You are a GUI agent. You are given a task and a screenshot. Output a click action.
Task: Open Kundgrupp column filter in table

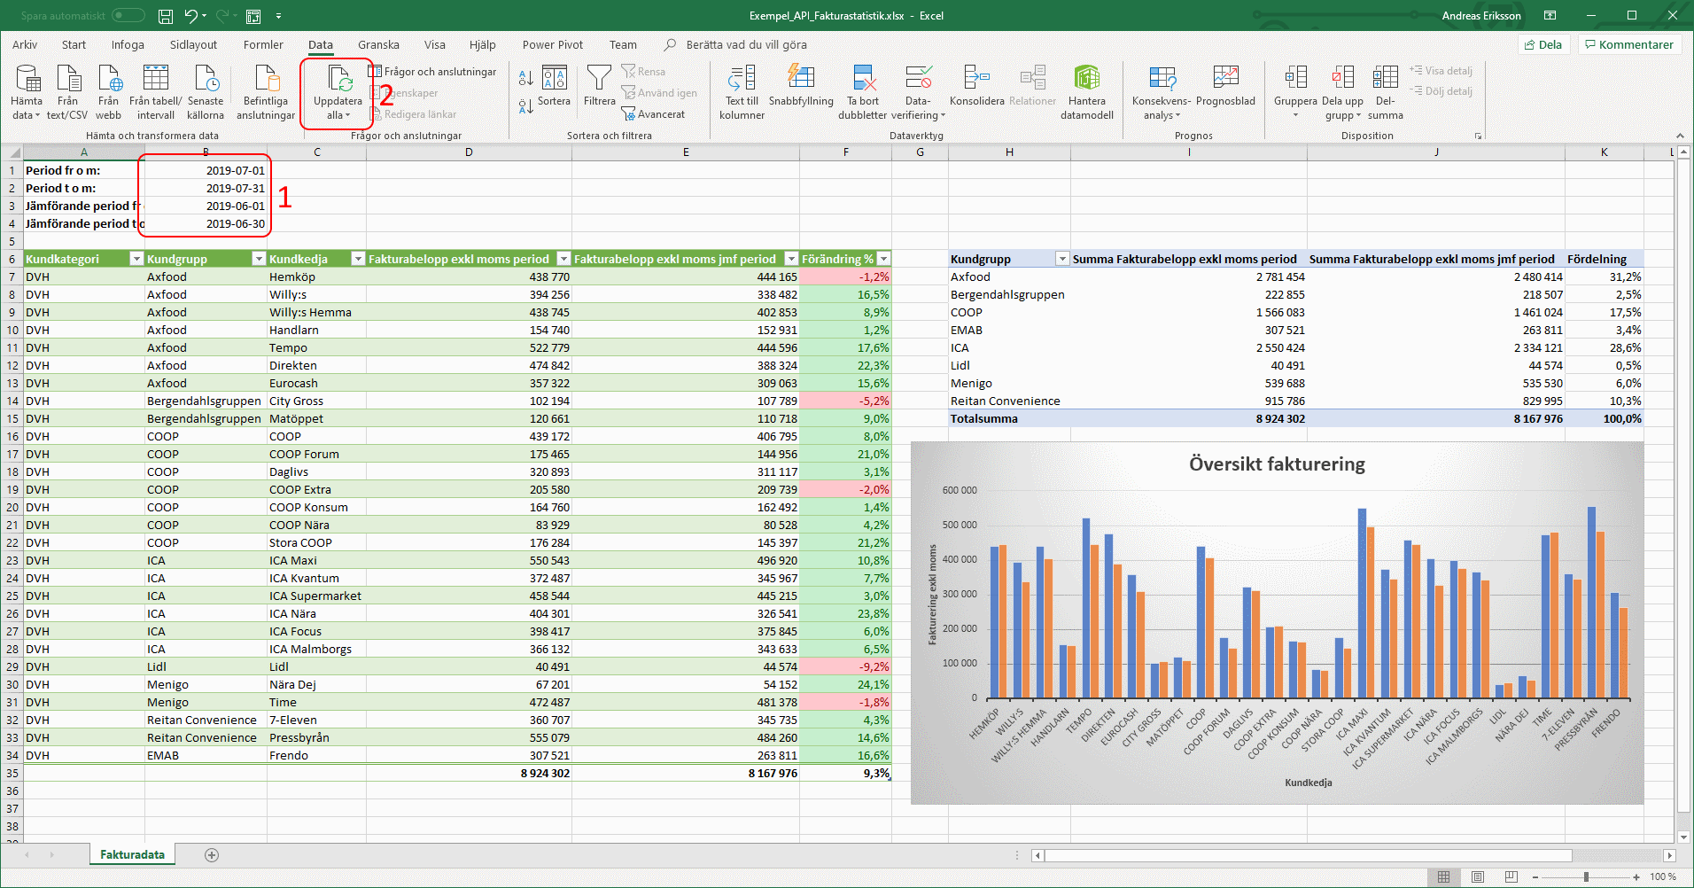[259, 259]
